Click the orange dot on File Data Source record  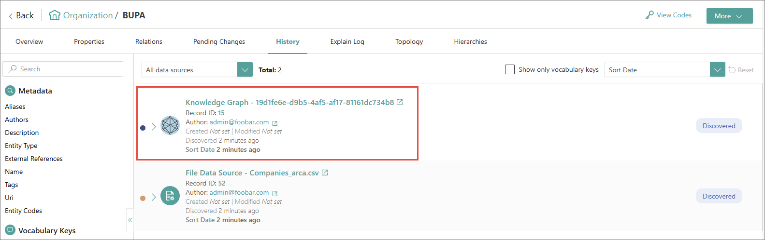[143, 198]
